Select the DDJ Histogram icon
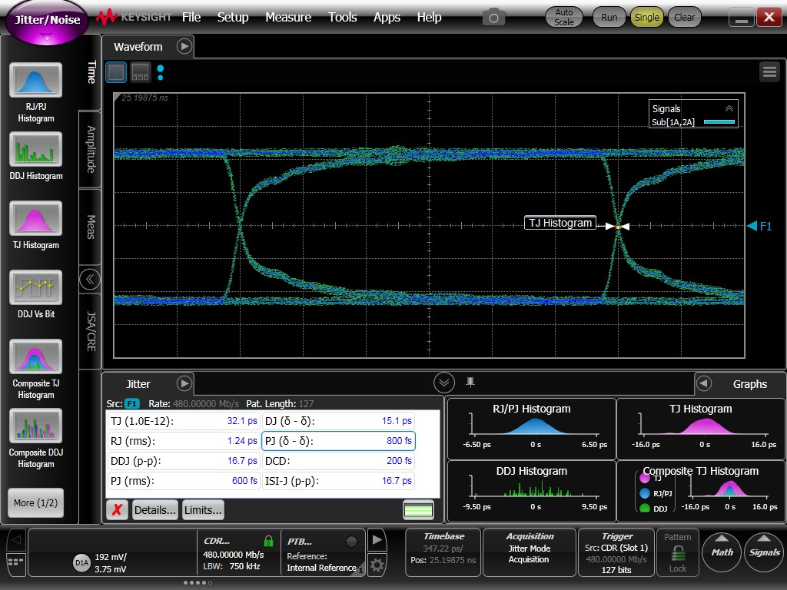Image resolution: width=787 pixels, height=590 pixels. (35, 149)
